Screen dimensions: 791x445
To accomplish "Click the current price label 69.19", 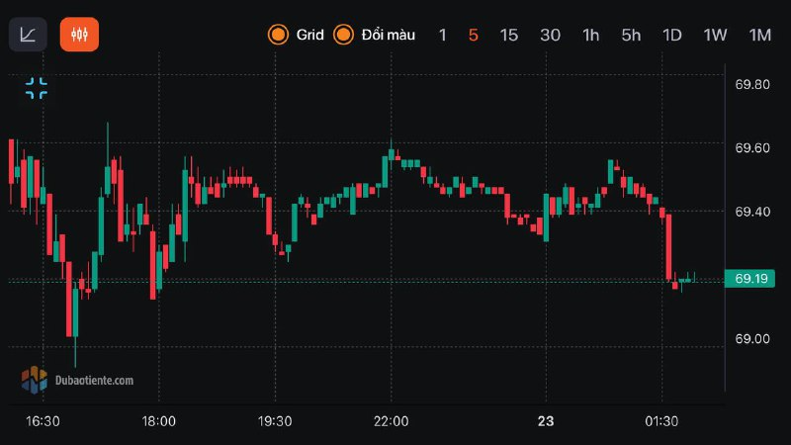I will 752,279.
